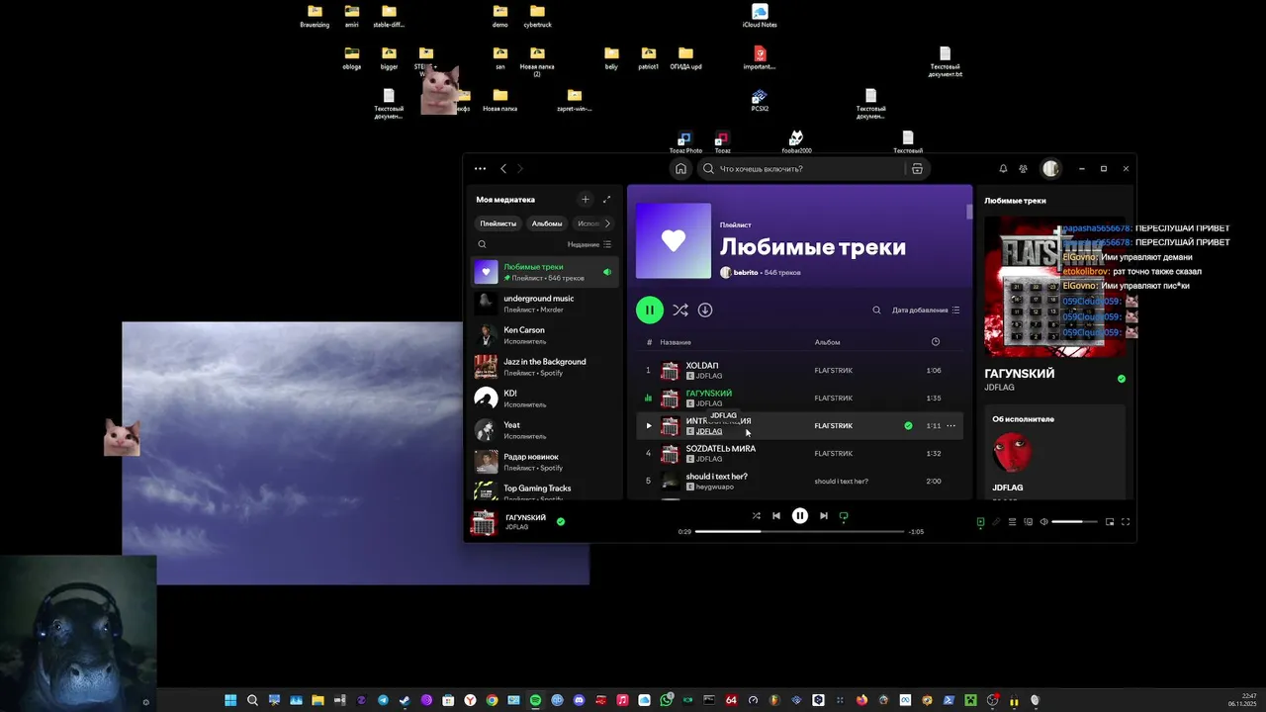The height and width of the screenshot is (712, 1266).
Task: Adjust the volume slider
Action: 1074,522
